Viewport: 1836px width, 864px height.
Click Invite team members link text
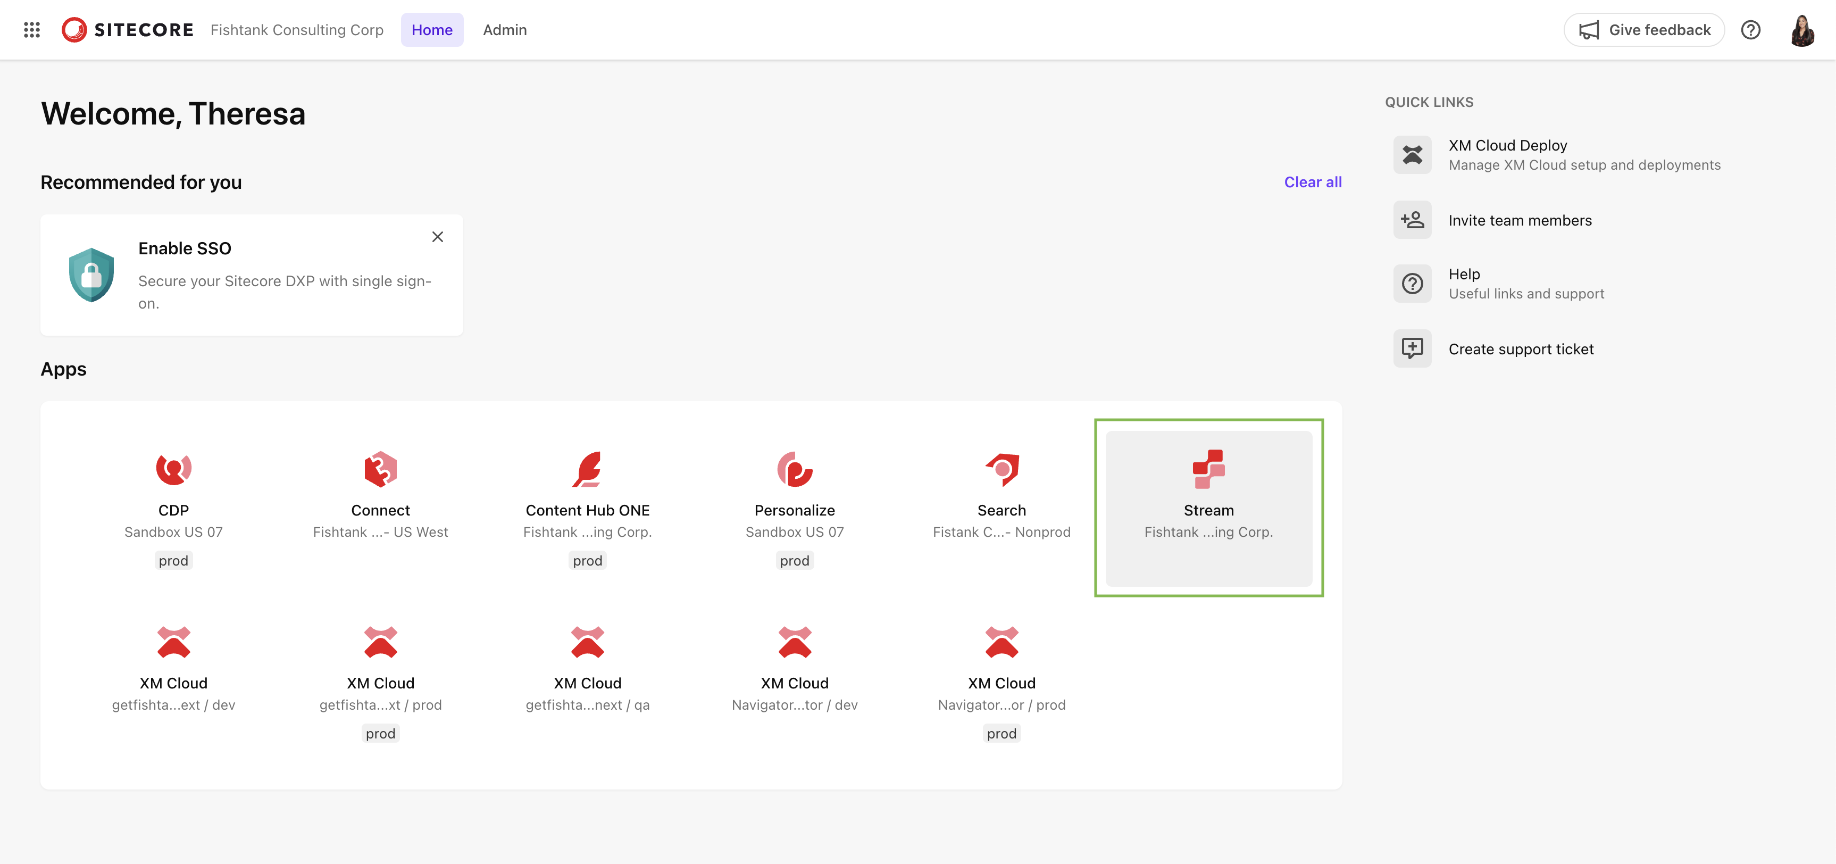(1520, 220)
